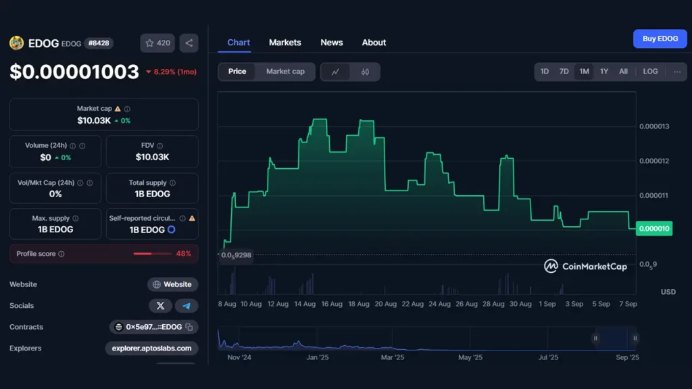Add EDOG to watchlist via star button
This screenshot has width=692, height=389.
pyautogui.click(x=157, y=43)
